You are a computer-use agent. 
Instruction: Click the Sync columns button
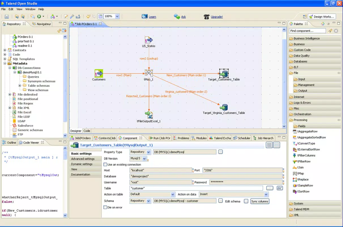260,201
